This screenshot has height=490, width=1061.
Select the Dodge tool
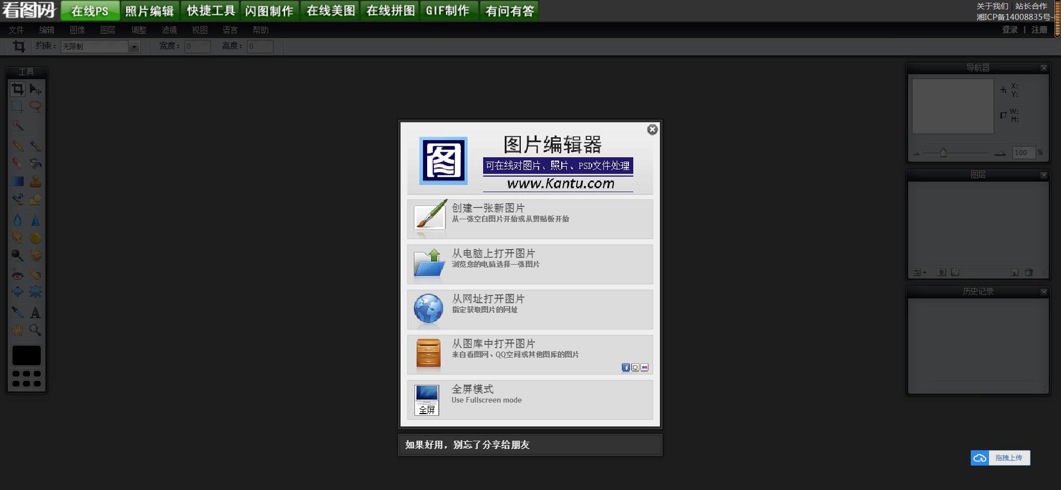click(18, 255)
